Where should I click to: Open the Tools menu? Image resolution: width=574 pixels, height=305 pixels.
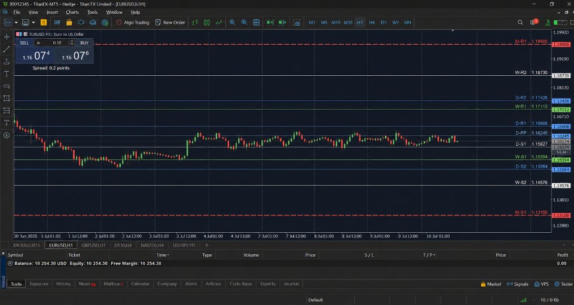(93, 12)
